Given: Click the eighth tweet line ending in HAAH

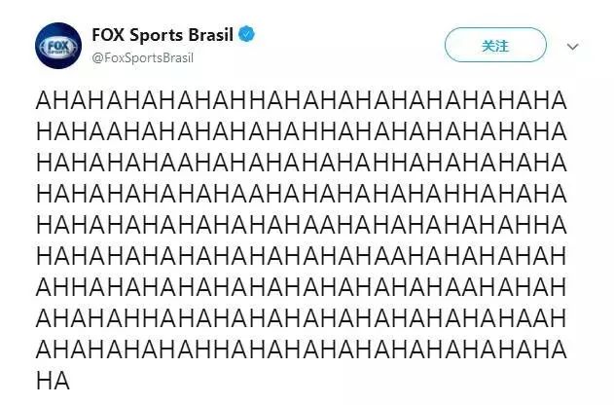Looking at the screenshot, I should click(301, 318).
